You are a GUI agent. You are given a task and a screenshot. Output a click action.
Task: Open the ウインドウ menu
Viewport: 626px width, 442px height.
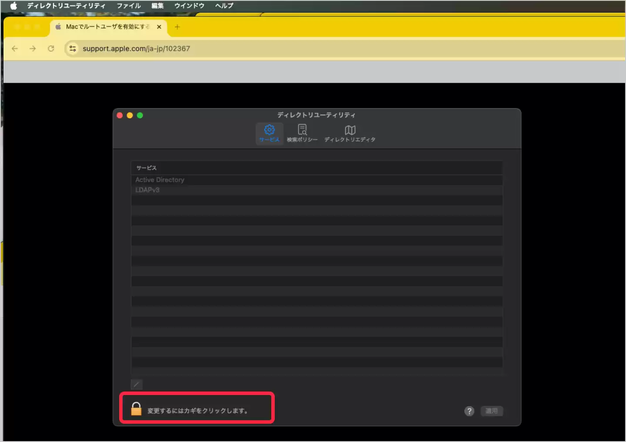pyautogui.click(x=189, y=6)
